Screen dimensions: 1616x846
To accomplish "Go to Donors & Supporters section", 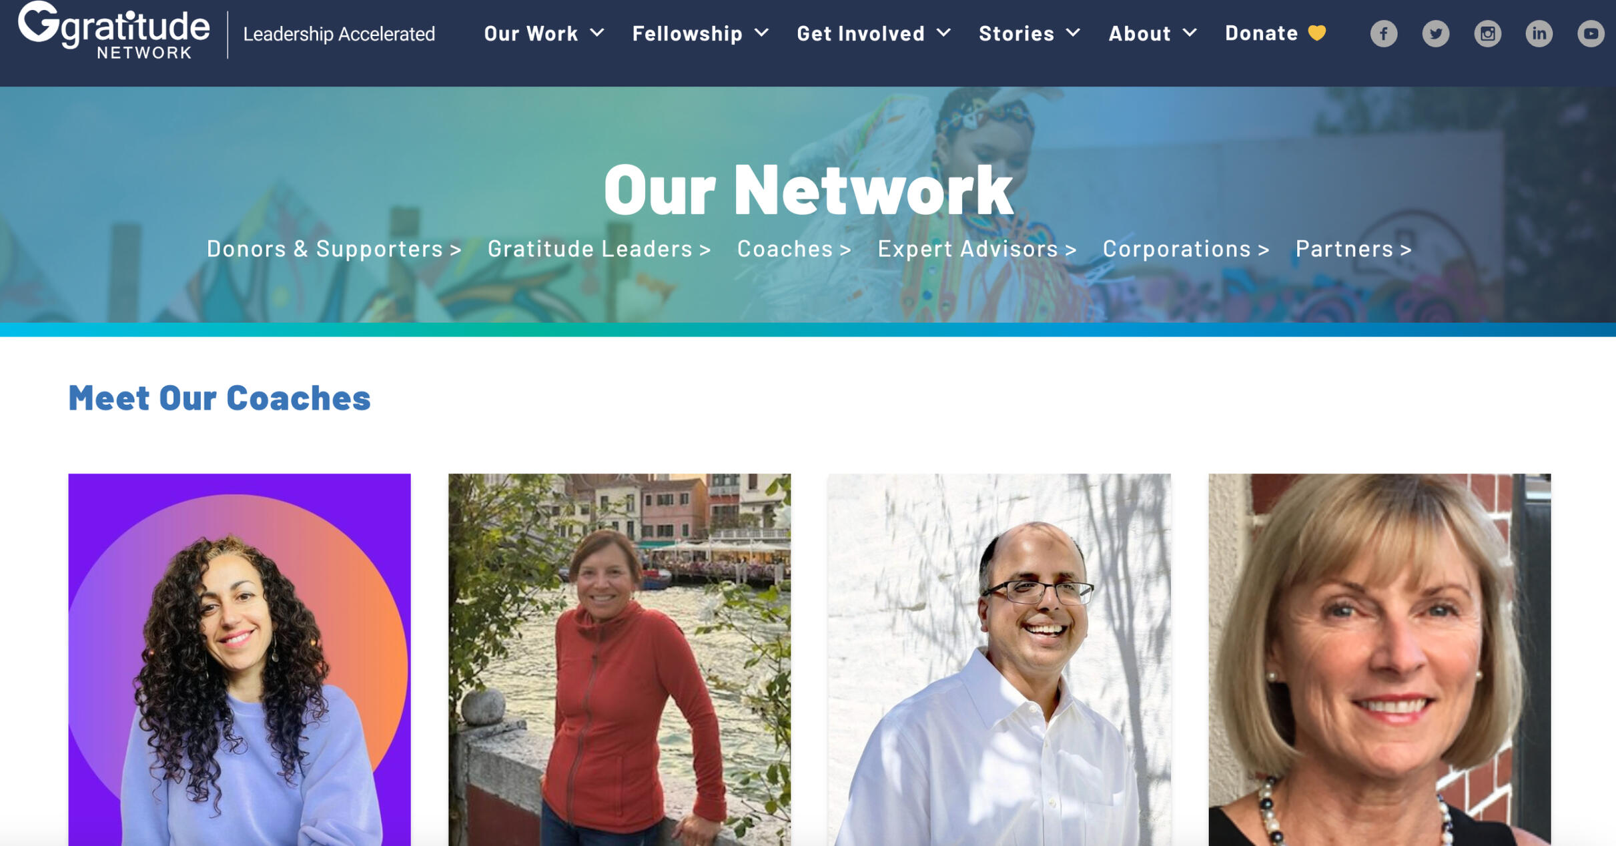I will click(x=334, y=249).
